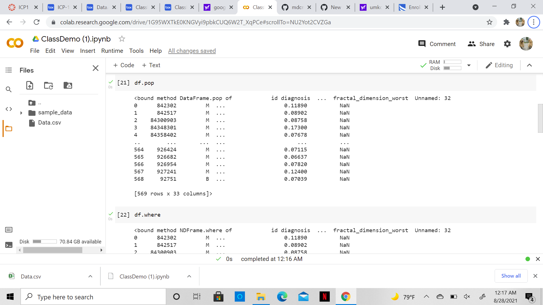Open the terminal icon in the sidebar
Screen dimensions: 543x305
click(9, 245)
